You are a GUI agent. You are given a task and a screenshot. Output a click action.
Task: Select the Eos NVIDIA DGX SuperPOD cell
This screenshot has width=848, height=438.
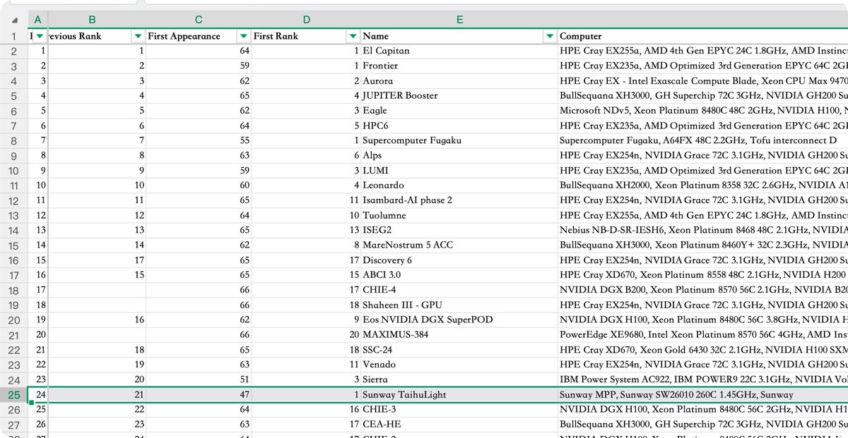[459, 320]
